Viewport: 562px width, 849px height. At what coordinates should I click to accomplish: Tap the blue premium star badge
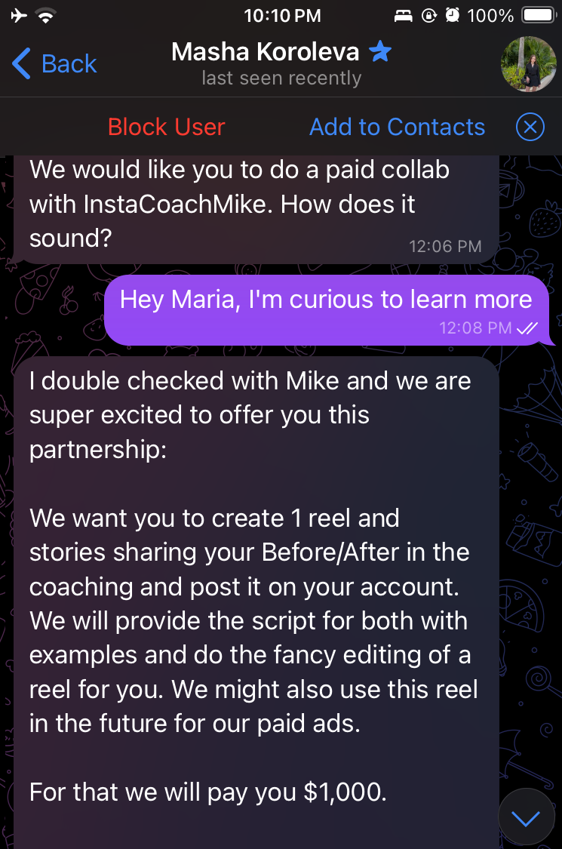(x=380, y=52)
